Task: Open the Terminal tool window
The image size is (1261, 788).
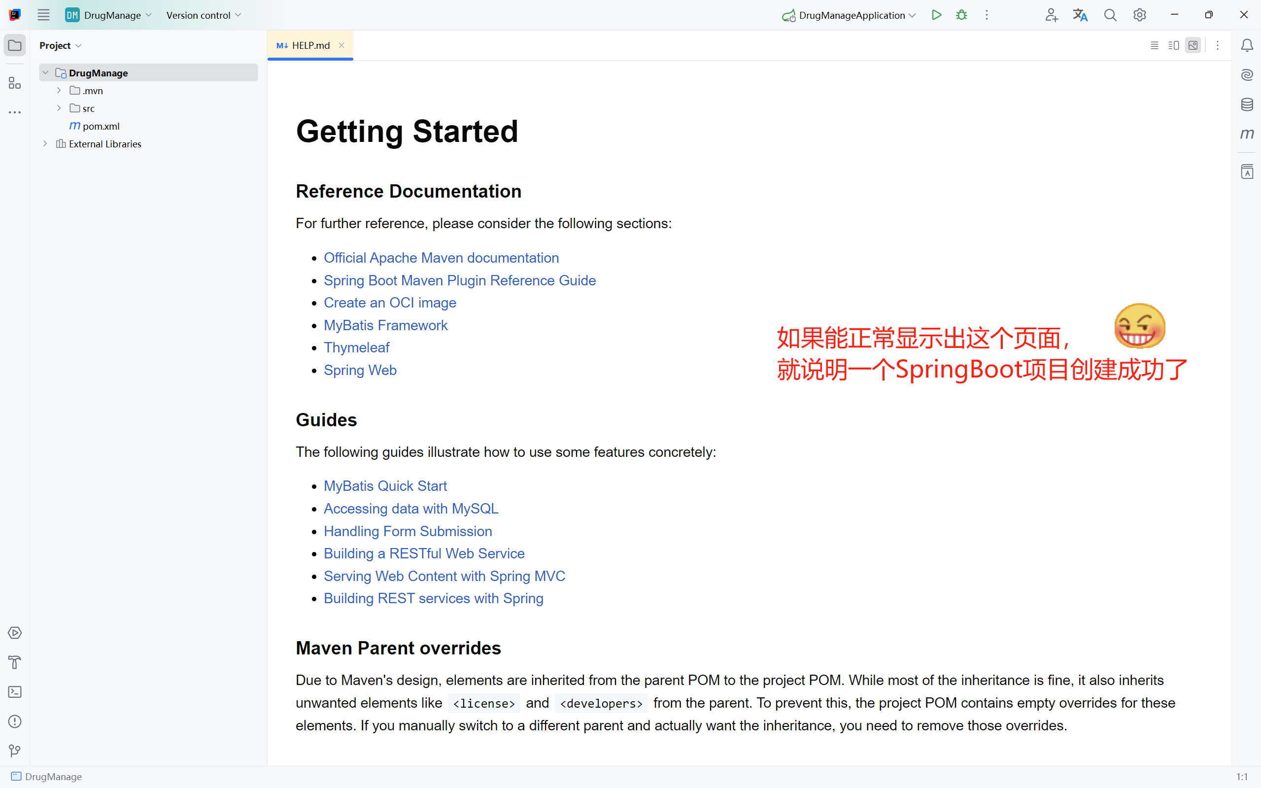Action: 15,691
